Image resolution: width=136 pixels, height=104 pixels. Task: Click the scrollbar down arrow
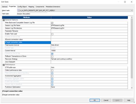[x=132, y=88]
